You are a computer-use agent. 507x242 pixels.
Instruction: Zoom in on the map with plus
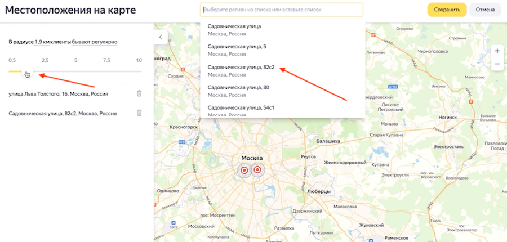(x=497, y=51)
